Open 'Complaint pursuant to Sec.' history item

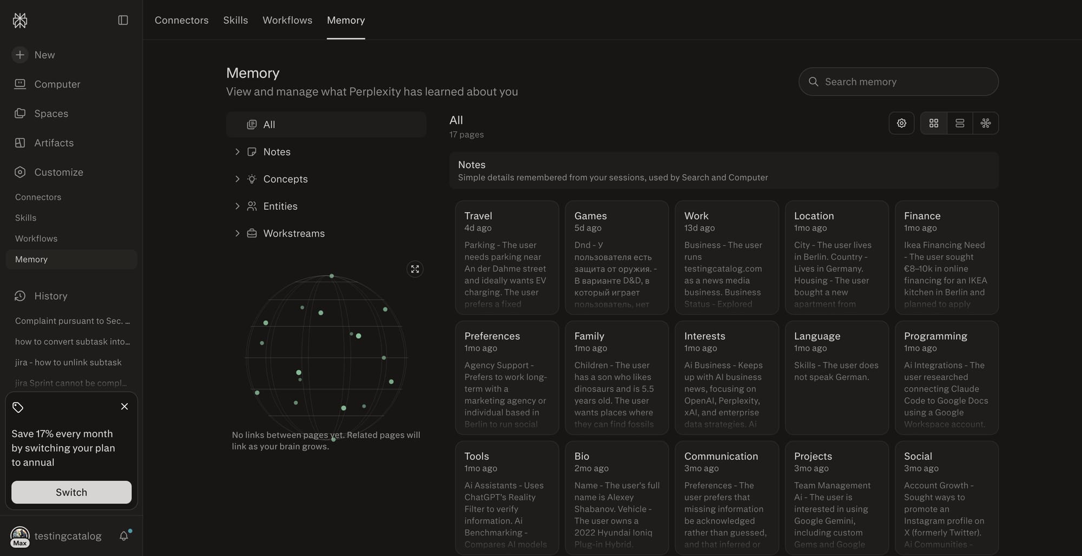[x=71, y=321]
